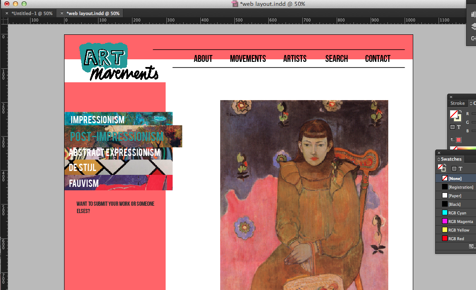
Task: Enable Formatting Affects Container in Swatches
Action: tap(454, 169)
